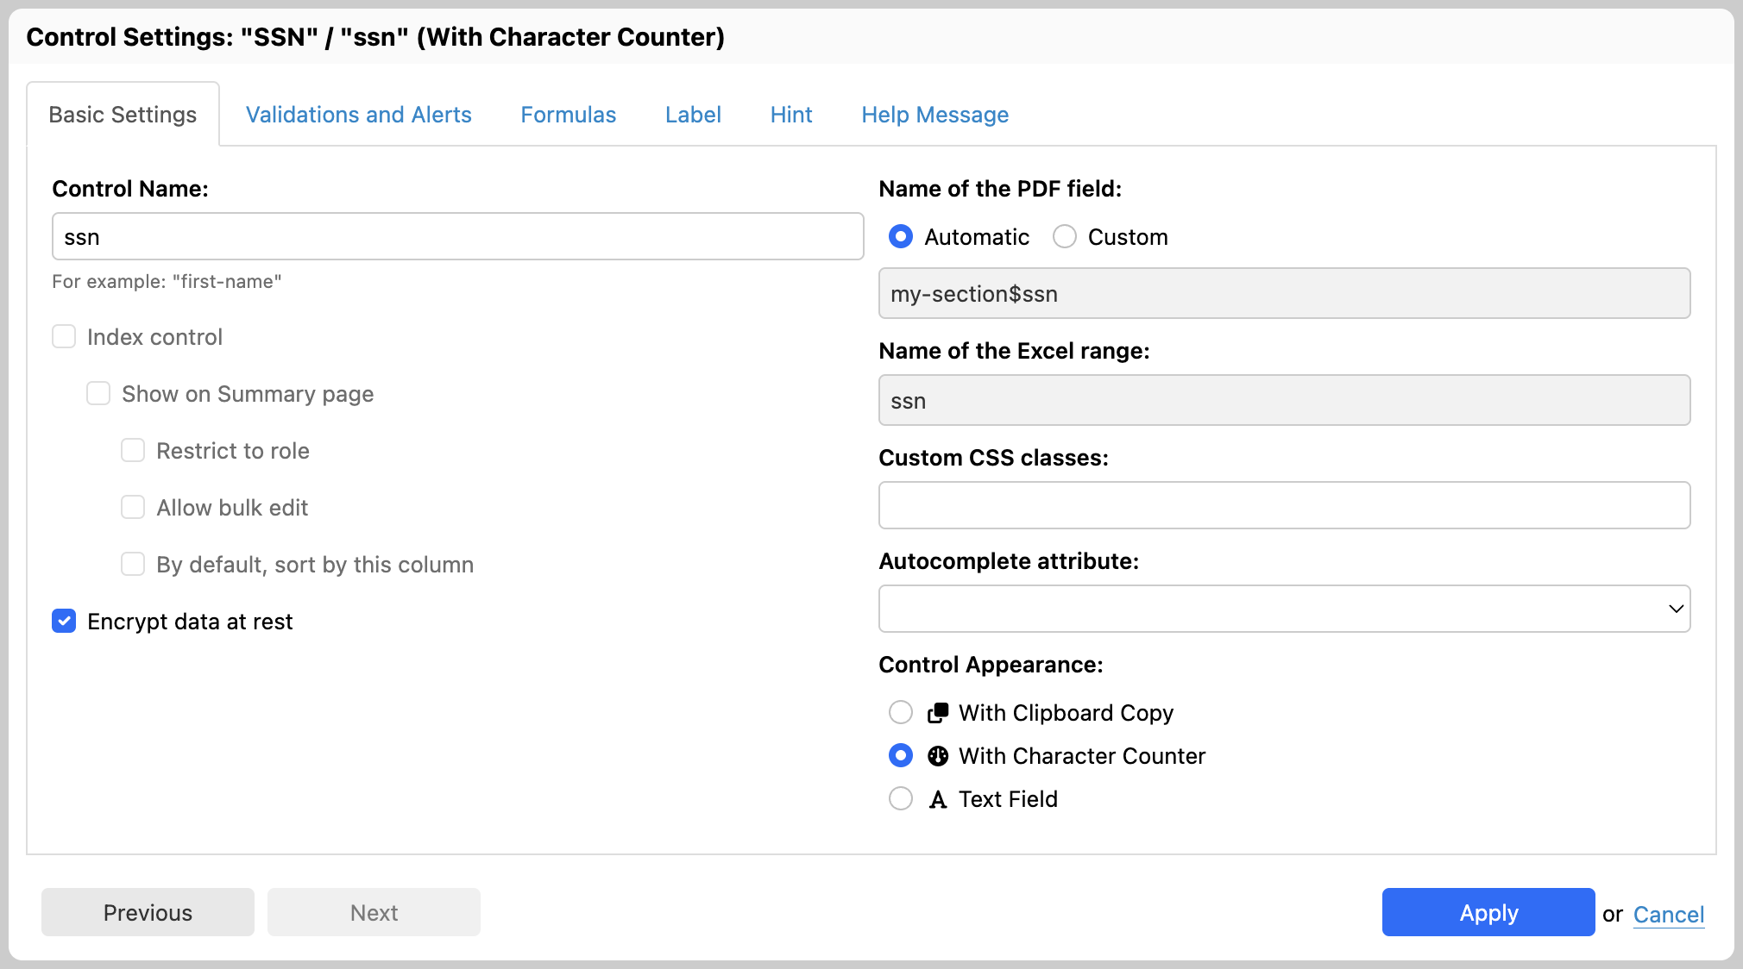Select the Automatic PDF field radio
1743x969 pixels.
click(x=901, y=236)
